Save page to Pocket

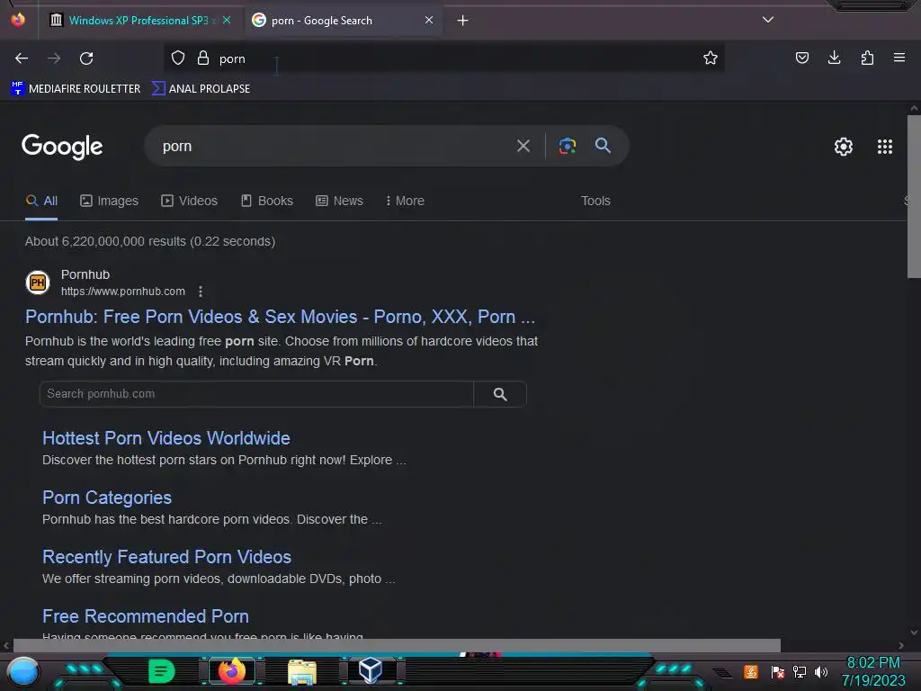(801, 58)
